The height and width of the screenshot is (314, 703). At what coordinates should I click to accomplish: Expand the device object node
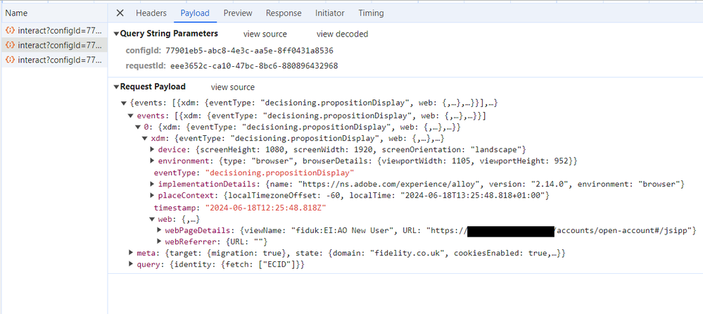pyautogui.click(x=153, y=150)
